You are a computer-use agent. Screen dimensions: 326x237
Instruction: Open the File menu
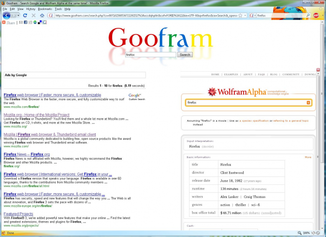click(5, 9)
